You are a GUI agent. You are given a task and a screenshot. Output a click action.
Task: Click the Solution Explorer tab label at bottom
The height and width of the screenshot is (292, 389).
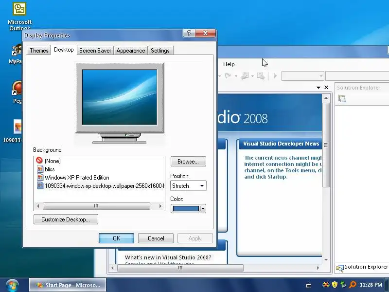tap(366, 267)
